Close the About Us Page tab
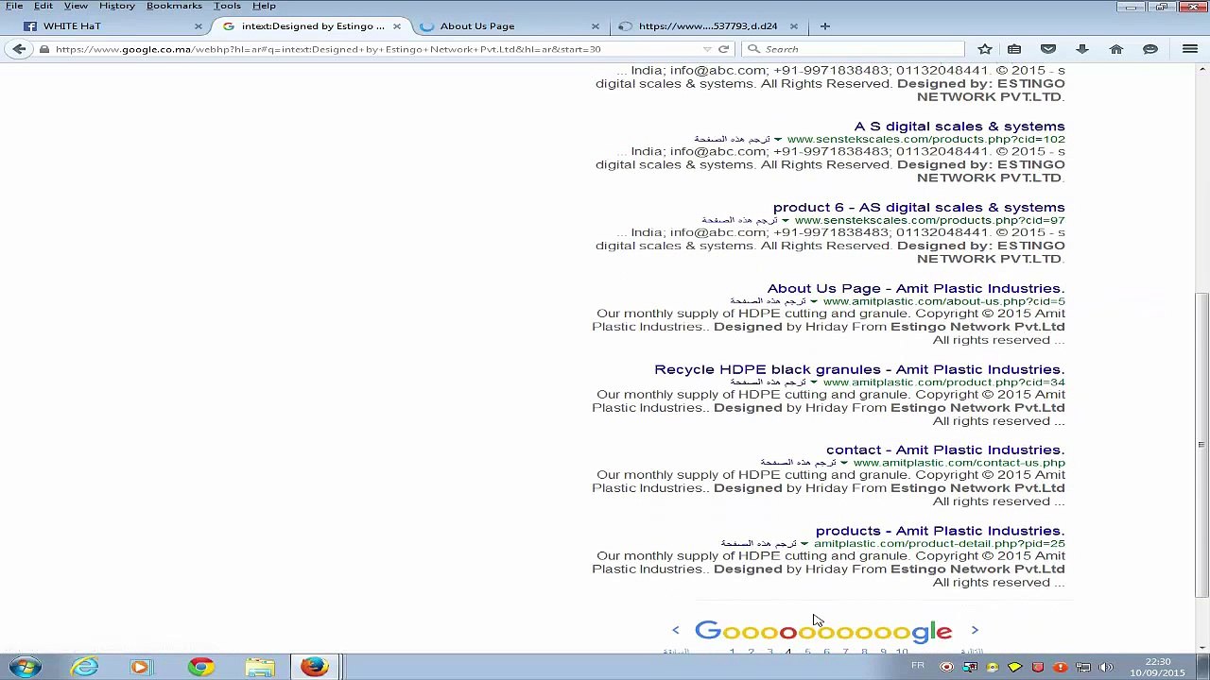The image size is (1210, 680). [x=596, y=26]
